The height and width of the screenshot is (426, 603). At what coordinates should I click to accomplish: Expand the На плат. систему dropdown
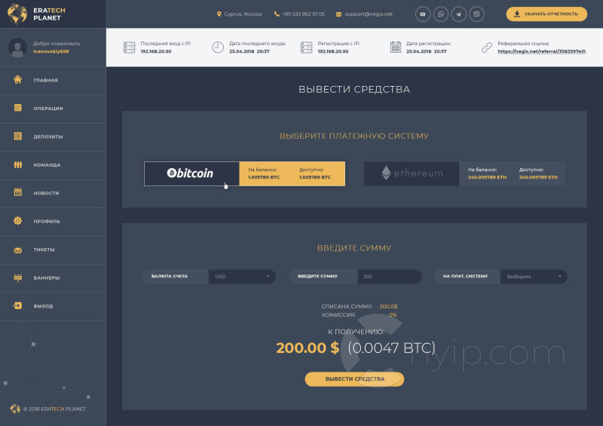tap(534, 276)
